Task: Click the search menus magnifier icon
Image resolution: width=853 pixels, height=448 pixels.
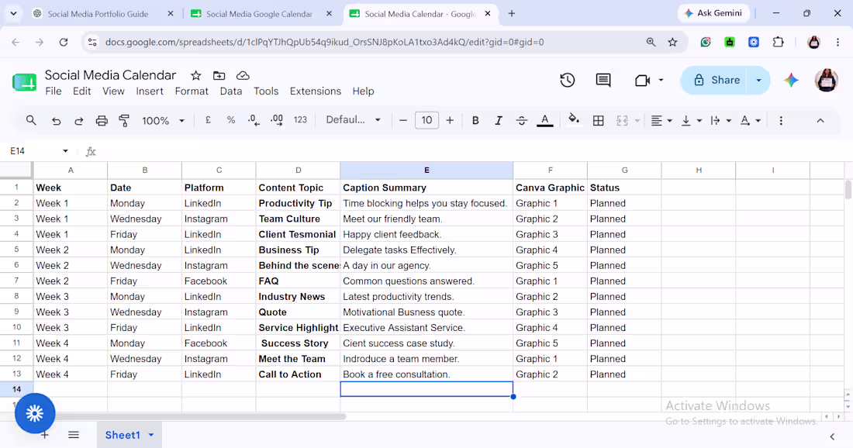Action: 31,121
